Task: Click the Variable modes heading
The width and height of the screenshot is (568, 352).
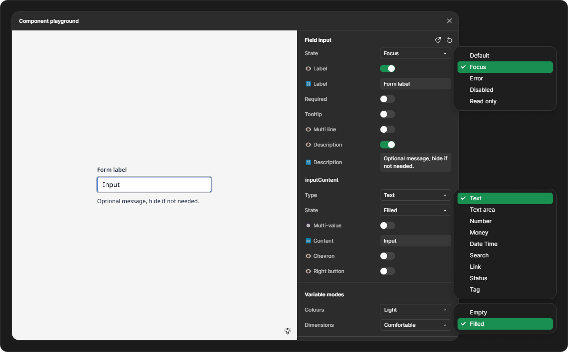Action: coord(324,295)
